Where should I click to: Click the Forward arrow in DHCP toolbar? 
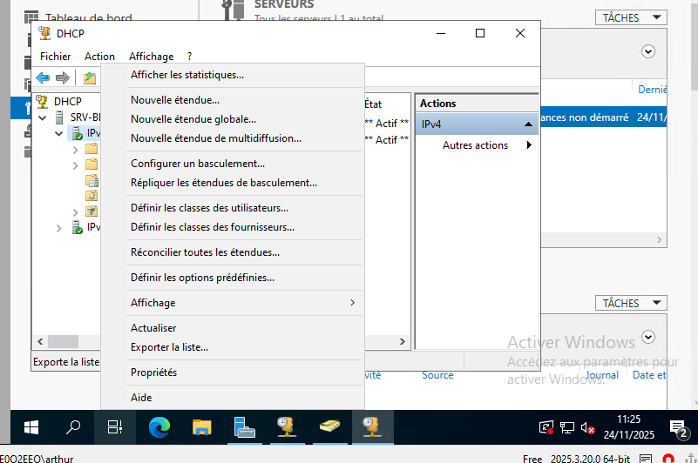click(x=63, y=77)
